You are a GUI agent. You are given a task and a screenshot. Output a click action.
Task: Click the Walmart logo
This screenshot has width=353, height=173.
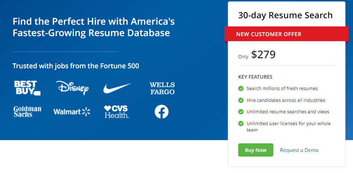(72, 112)
